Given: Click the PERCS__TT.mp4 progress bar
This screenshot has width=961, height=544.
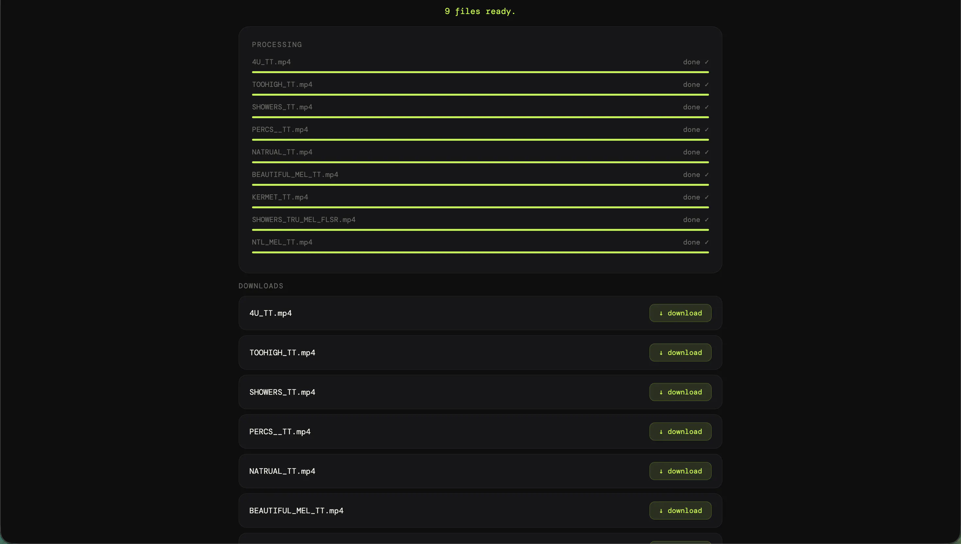Looking at the screenshot, I should tap(480, 140).
